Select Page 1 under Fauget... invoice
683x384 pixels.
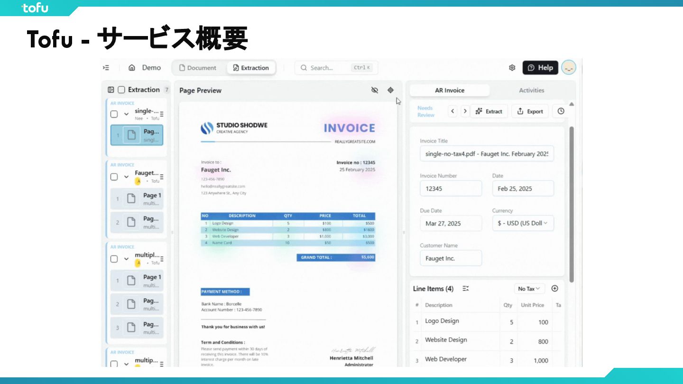[x=137, y=199]
